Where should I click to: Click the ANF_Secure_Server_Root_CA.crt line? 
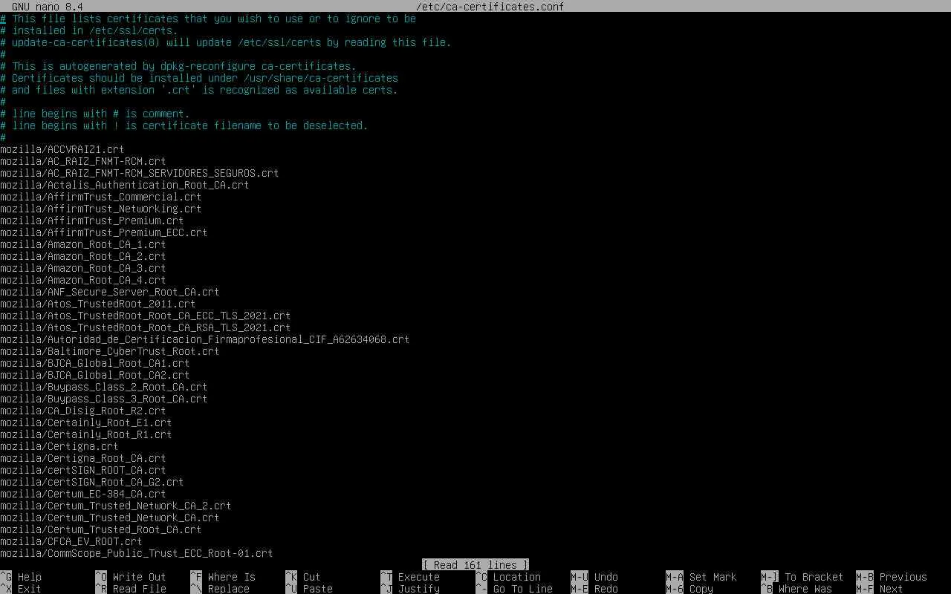[110, 292]
